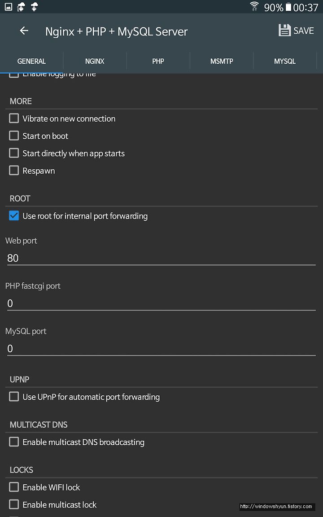323x517 pixels.
Task: Select the MSMTP tab
Action: click(222, 61)
